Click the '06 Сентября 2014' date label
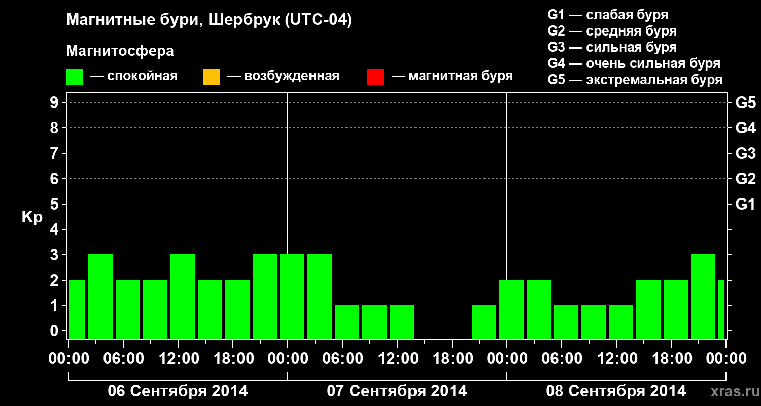The height and width of the screenshot is (406, 761). [178, 391]
